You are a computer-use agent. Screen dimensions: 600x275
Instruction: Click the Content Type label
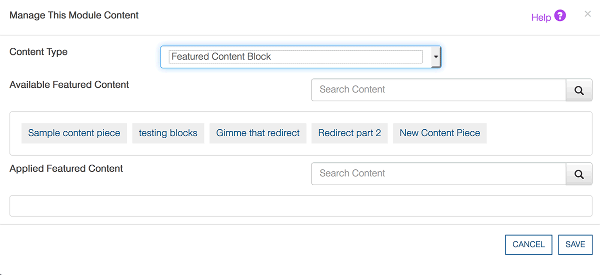coord(38,52)
